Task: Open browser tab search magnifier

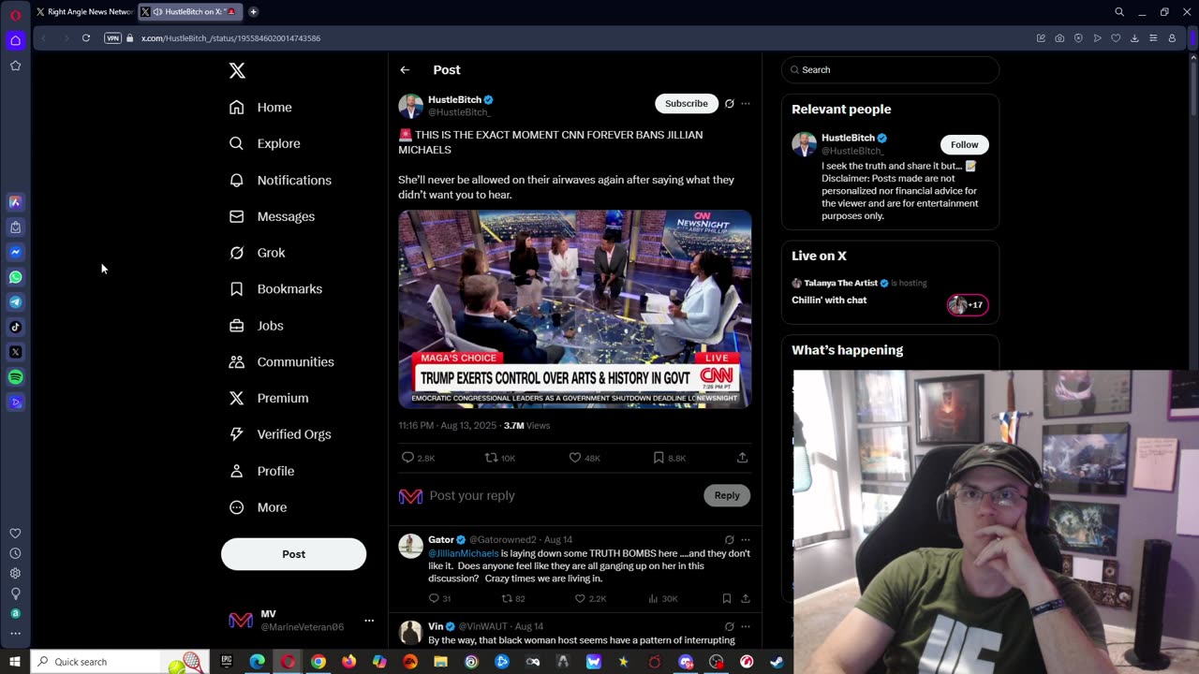Action: pyautogui.click(x=1119, y=12)
